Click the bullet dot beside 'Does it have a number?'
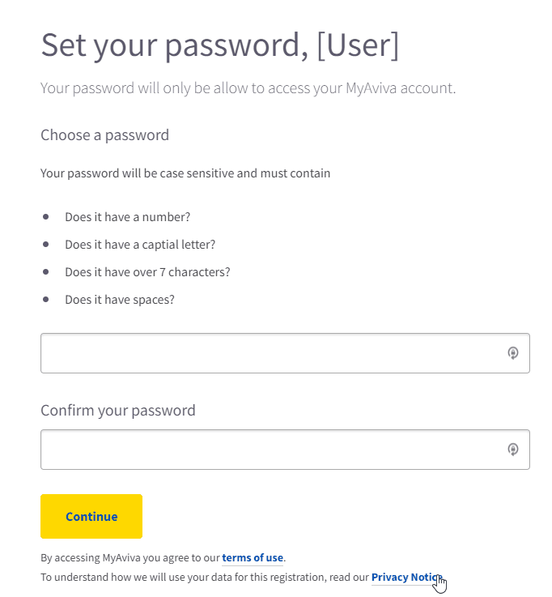 46,217
